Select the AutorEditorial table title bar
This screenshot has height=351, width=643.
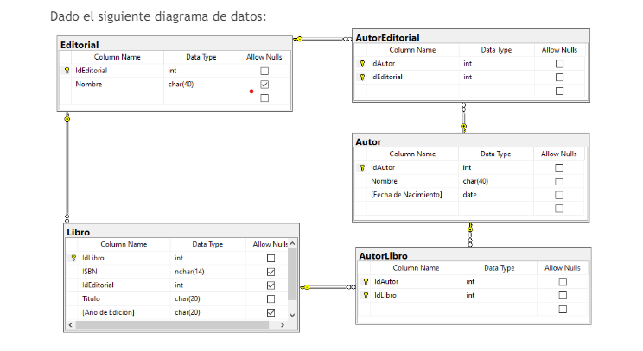click(471, 38)
